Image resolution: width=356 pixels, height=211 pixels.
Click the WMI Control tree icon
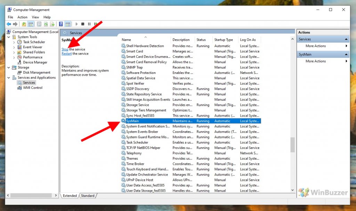tap(19, 88)
